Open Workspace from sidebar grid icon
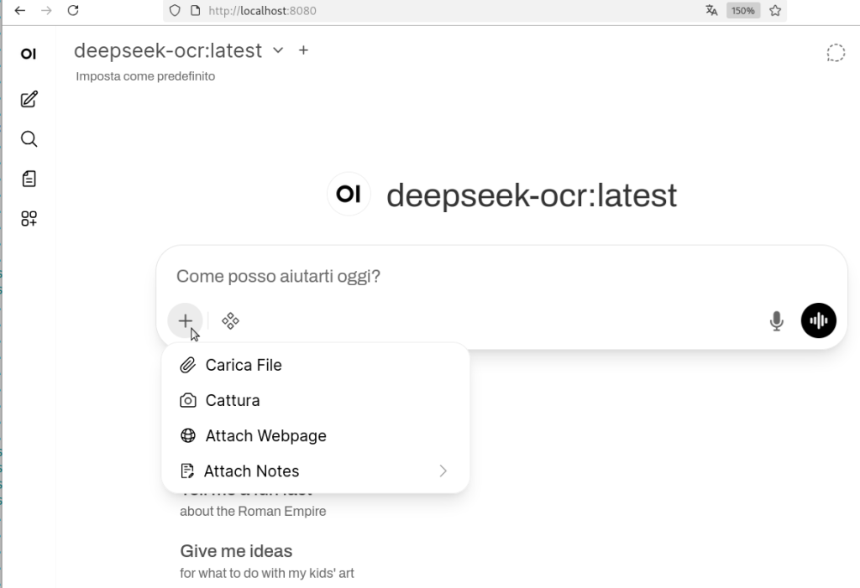 point(29,219)
